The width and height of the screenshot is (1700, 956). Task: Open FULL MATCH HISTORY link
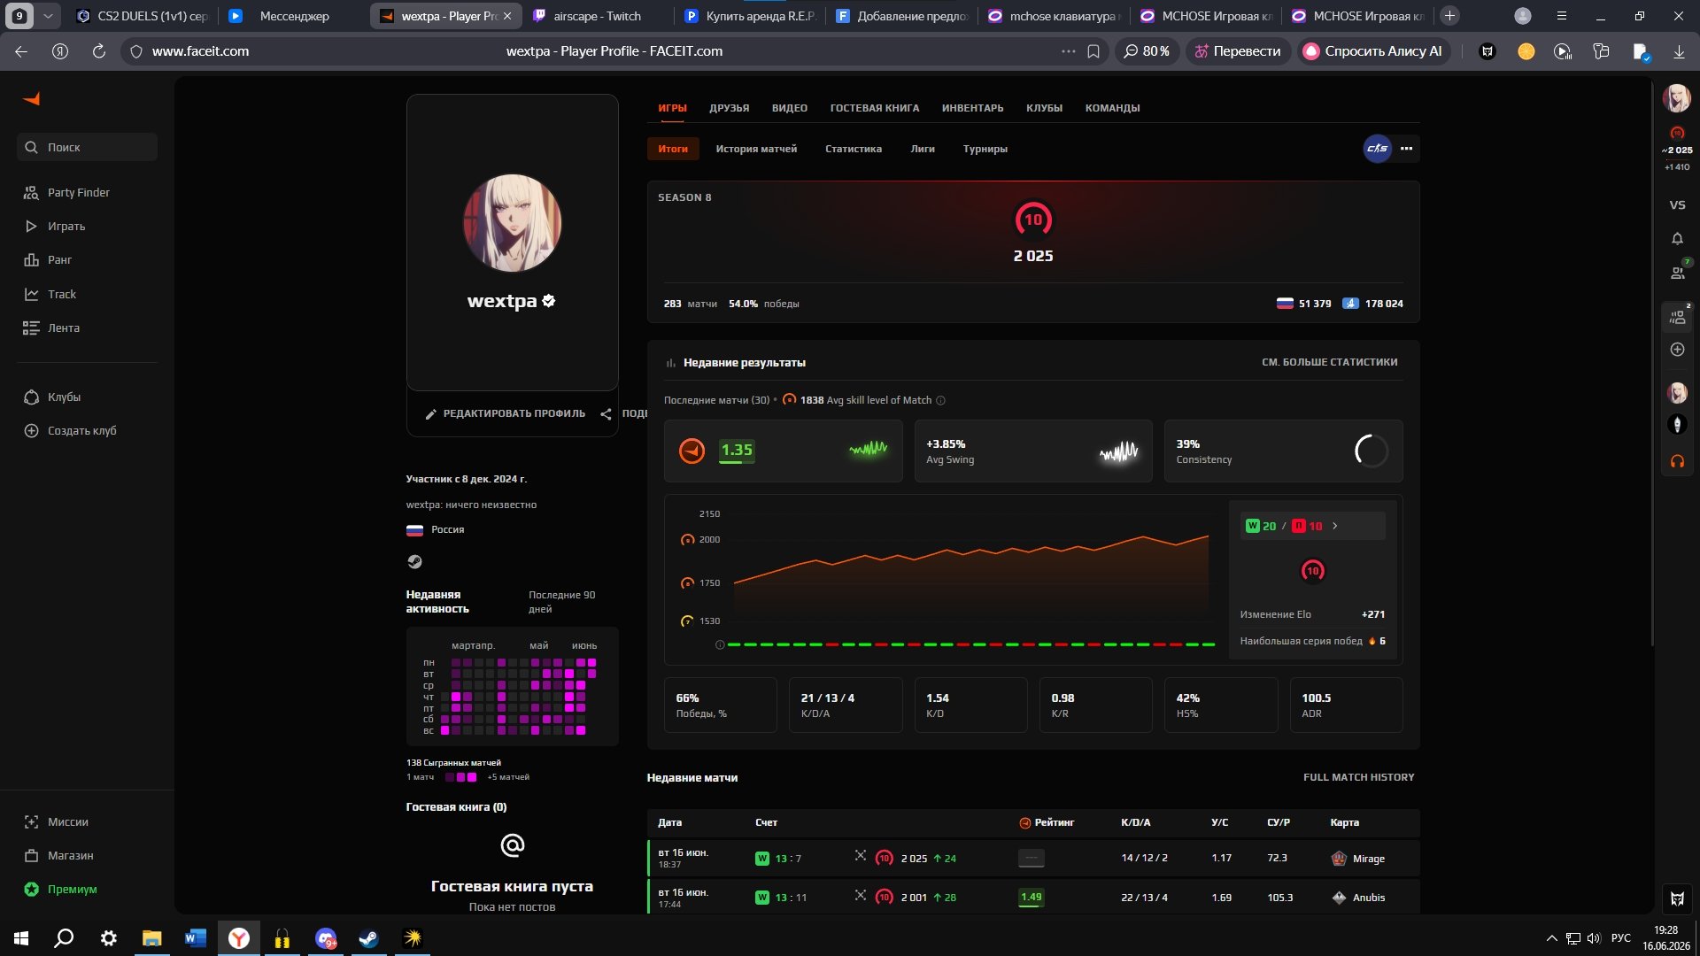(1358, 777)
